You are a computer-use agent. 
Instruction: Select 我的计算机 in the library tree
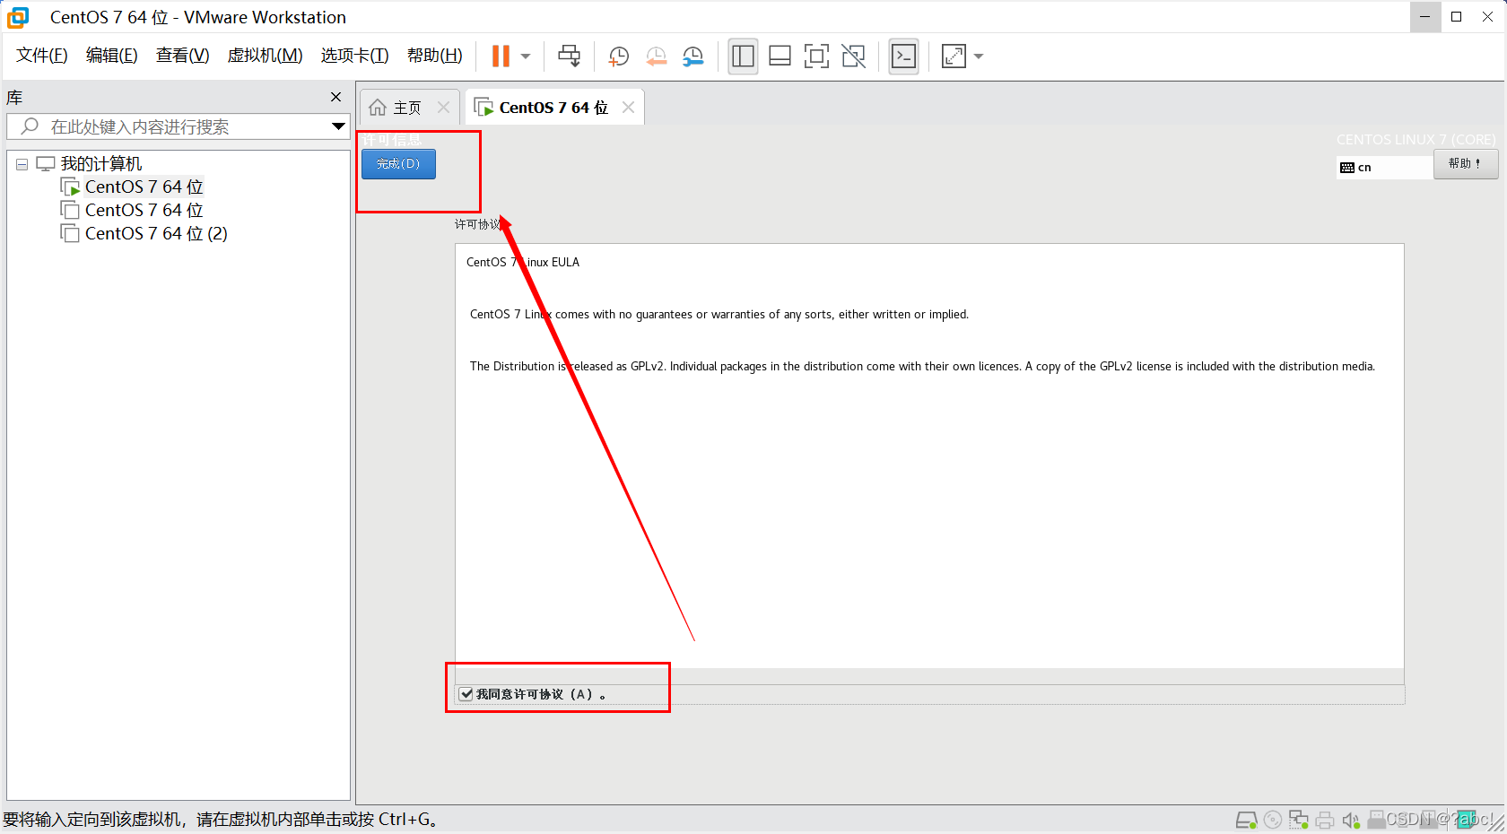coord(101,164)
